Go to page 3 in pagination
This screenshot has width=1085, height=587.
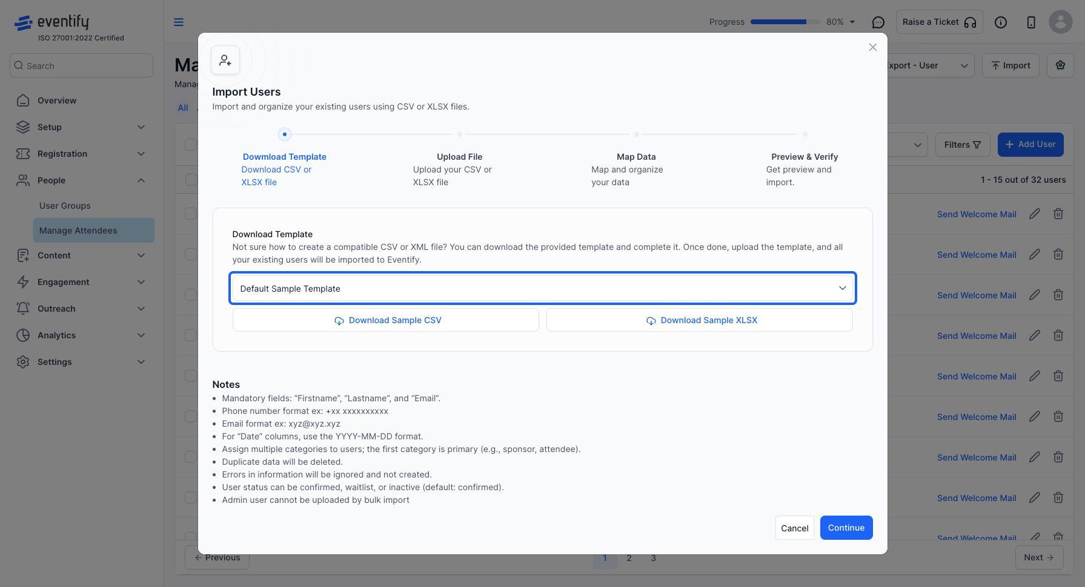click(653, 558)
